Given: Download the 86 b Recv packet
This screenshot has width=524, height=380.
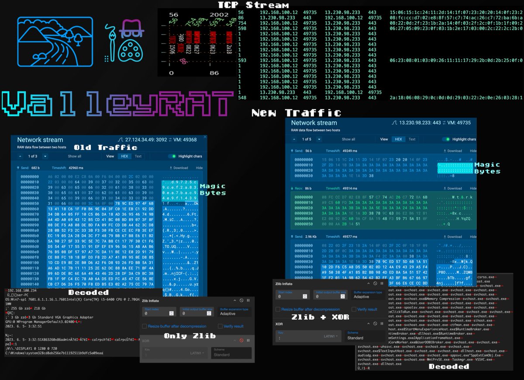Looking at the screenshot, I should 452,188.
